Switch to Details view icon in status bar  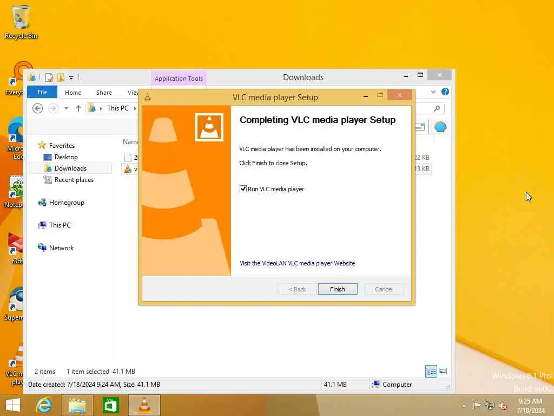[x=431, y=372]
